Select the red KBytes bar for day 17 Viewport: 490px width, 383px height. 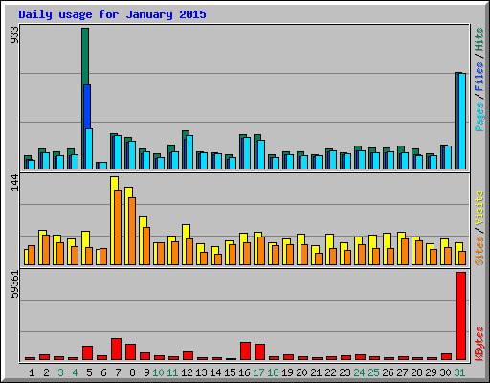pos(259,351)
